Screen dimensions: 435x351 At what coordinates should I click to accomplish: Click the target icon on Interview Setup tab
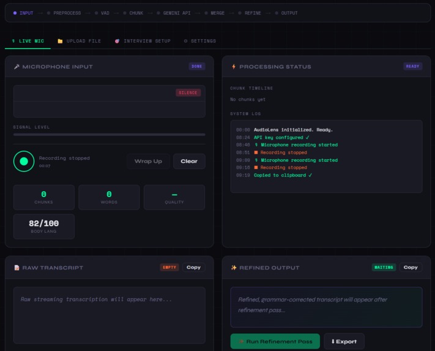117,41
